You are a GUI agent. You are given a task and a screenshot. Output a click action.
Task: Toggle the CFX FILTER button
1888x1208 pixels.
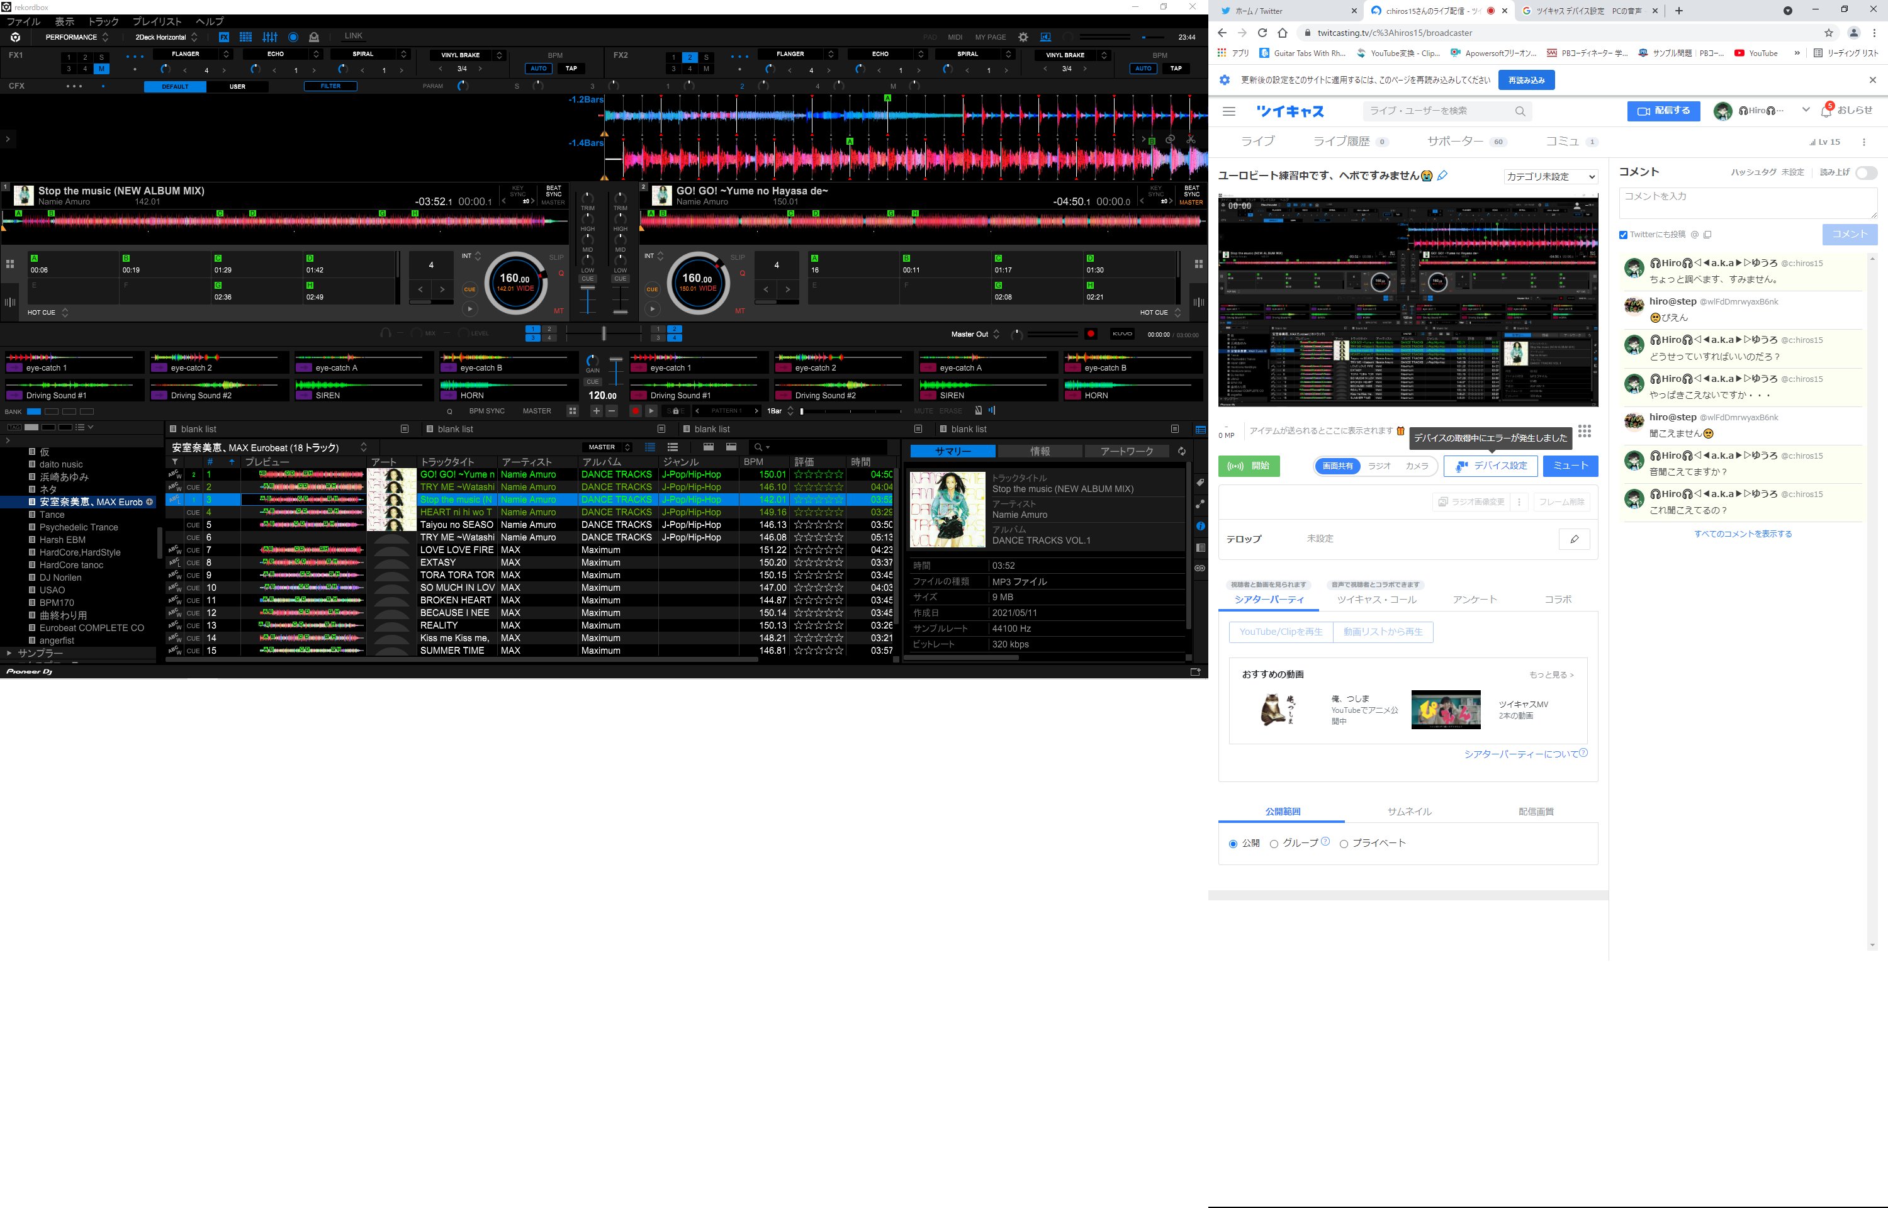(x=330, y=86)
